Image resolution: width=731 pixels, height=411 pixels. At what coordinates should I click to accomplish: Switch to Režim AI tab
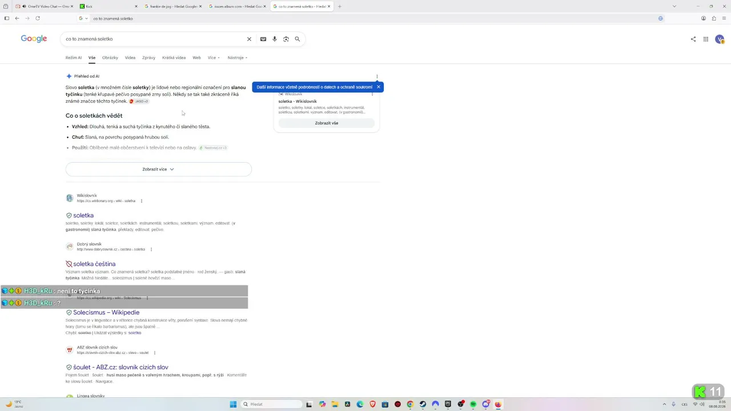[73, 58]
